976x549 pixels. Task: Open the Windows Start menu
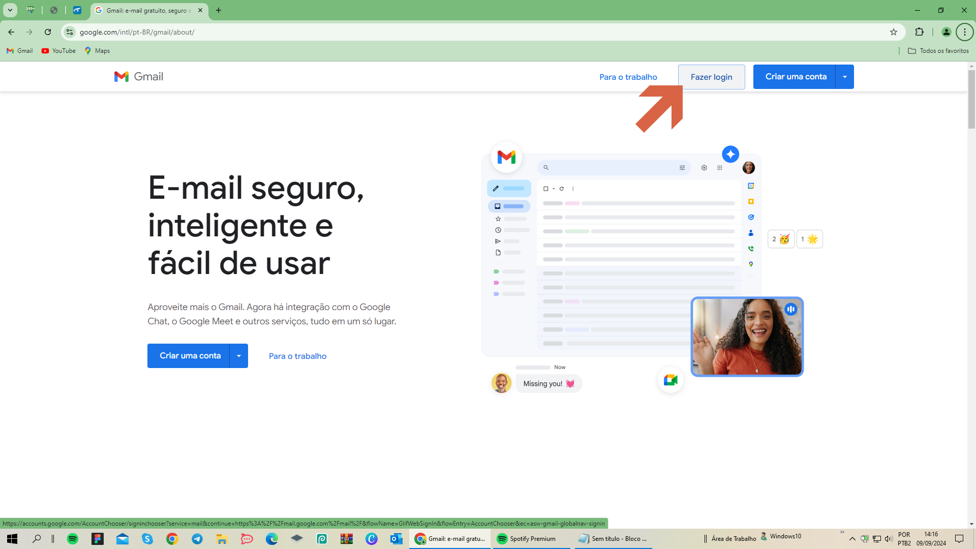(12, 539)
